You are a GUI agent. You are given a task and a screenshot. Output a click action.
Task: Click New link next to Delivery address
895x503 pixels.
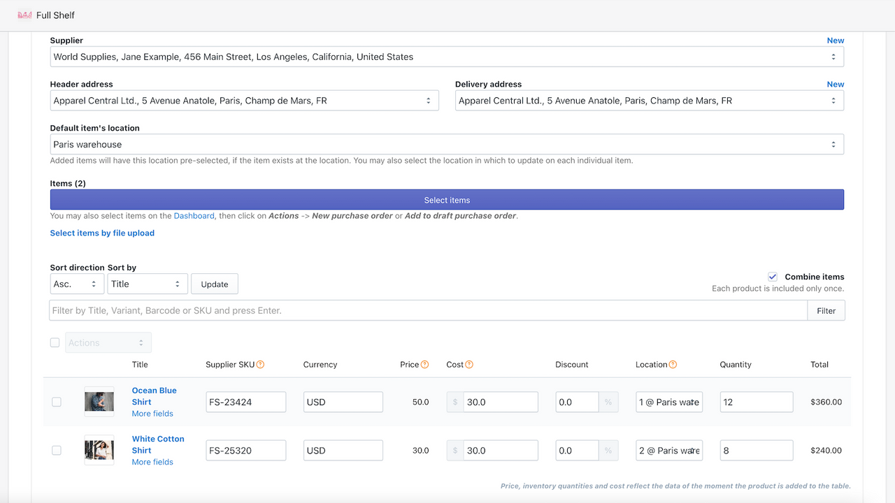click(836, 84)
